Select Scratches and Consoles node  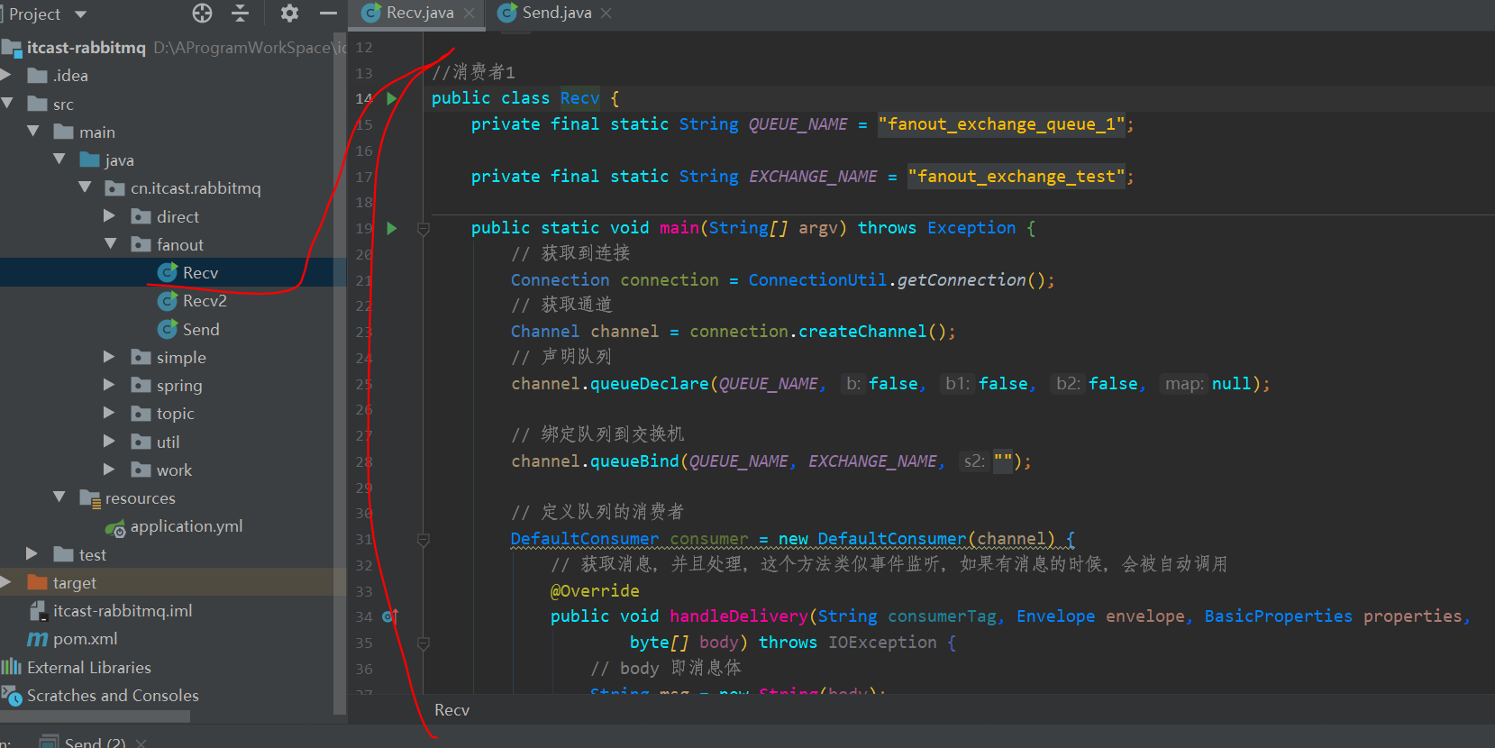click(113, 696)
